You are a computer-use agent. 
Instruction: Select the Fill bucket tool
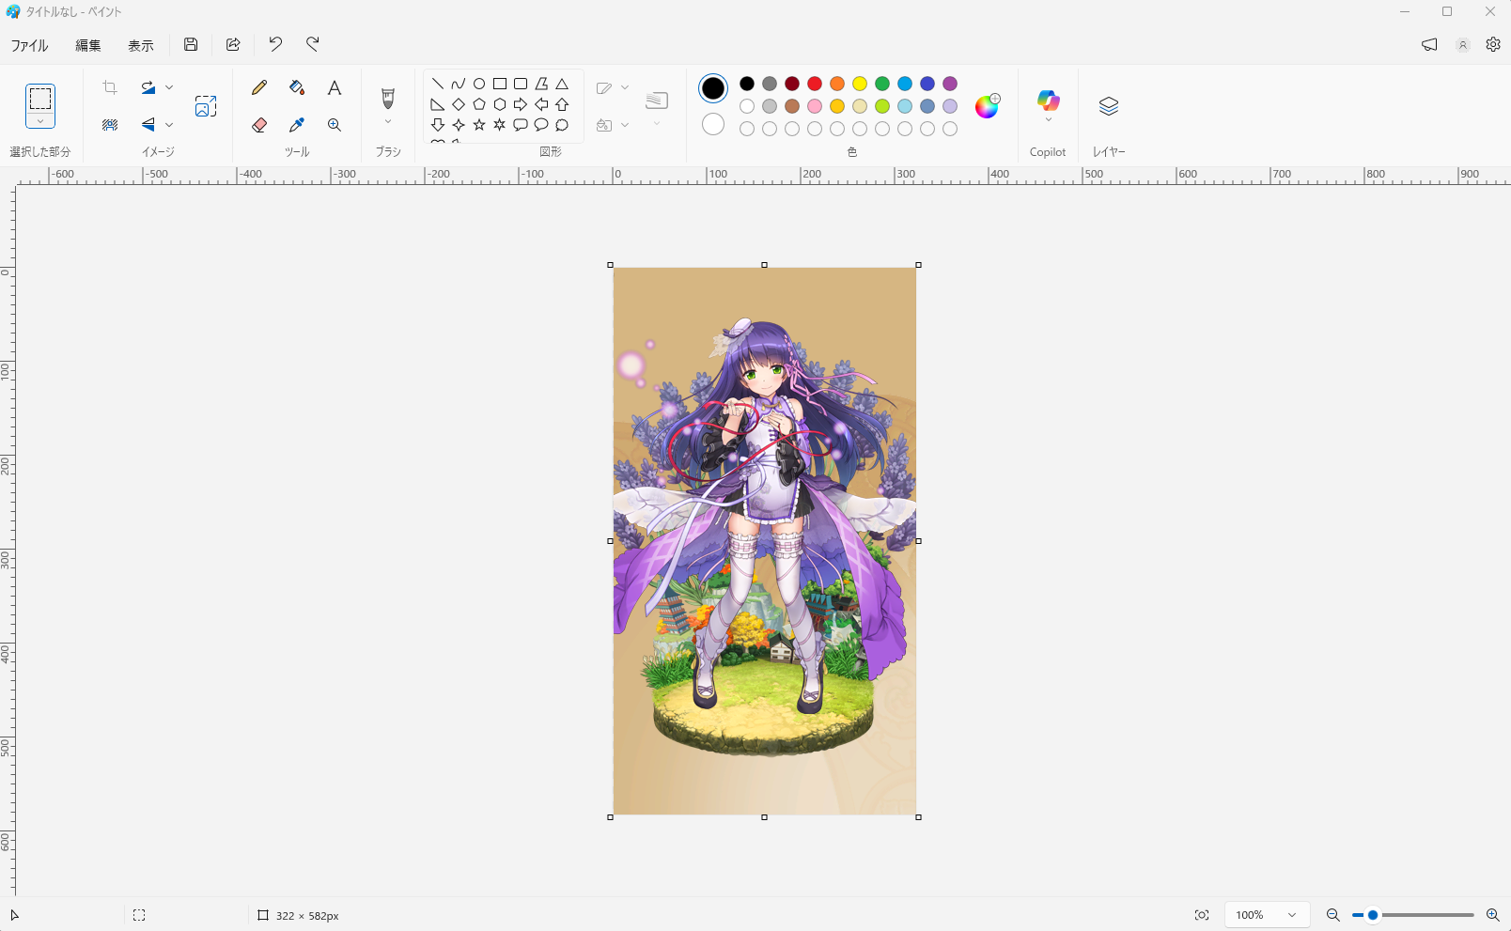coord(297,87)
